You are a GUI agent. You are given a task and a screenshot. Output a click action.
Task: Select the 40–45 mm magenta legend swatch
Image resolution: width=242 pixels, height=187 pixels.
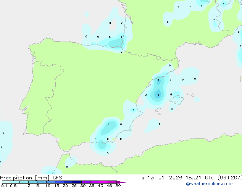pyautogui.click(x=103, y=182)
